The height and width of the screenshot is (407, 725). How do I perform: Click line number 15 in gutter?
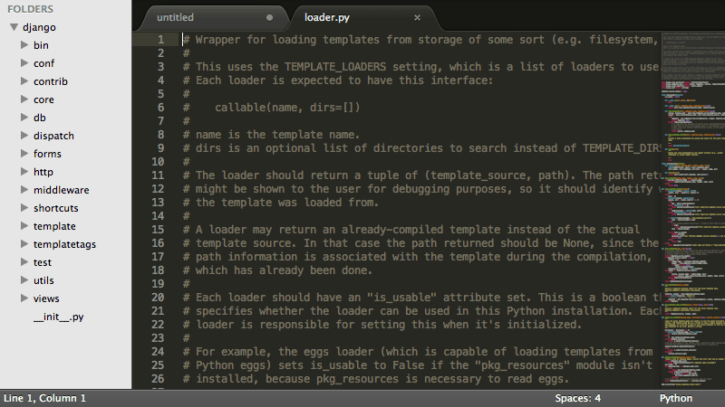click(158, 230)
